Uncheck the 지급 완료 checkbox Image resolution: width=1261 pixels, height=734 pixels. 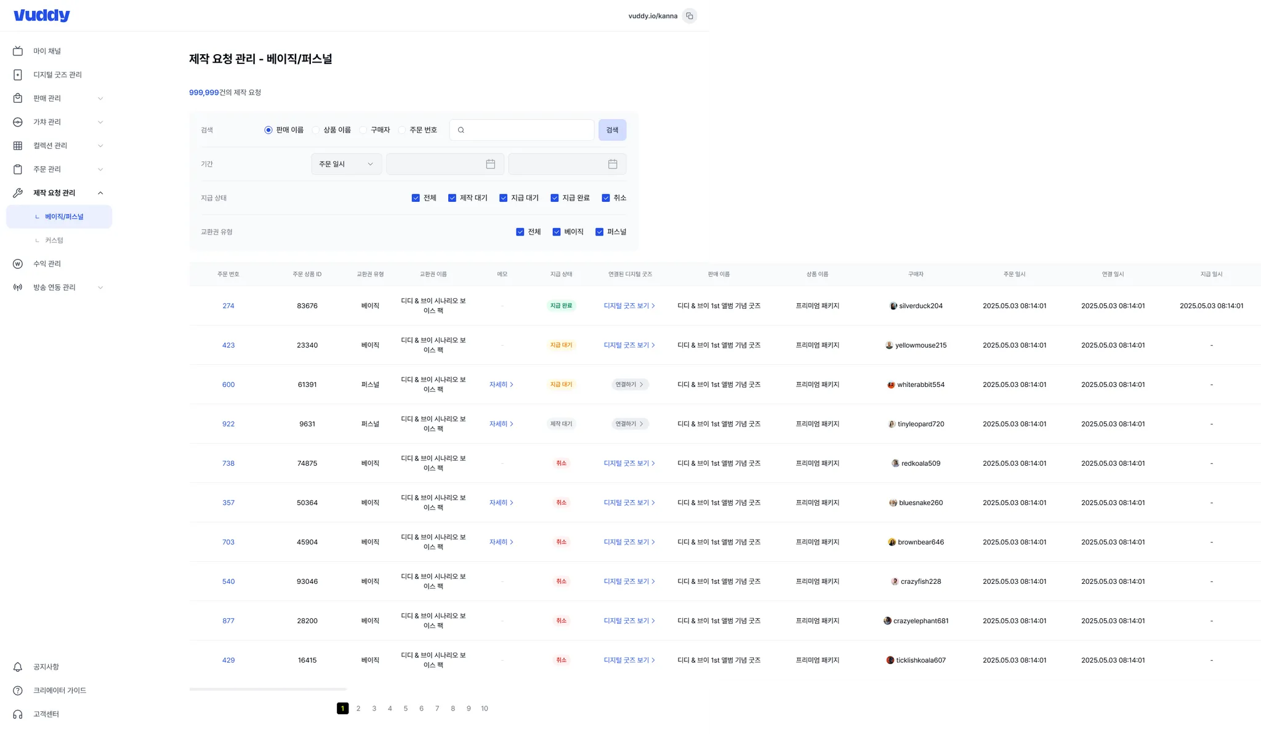coord(554,198)
